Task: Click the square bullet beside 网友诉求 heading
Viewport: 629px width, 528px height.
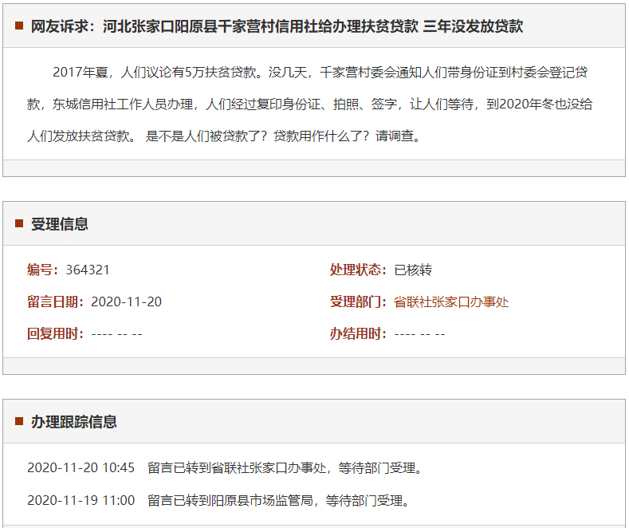Action: [x=19, y=26]
